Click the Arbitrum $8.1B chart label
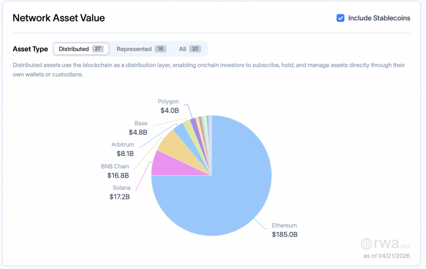426x269 pixels. coord(123,149)
